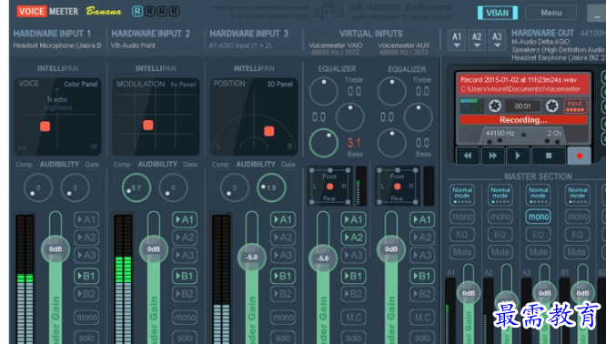This screenshot has height=344, width=606.
Task: Click Hardware Input 3 fader at -5.0
Action: click(x=252, y=257)
